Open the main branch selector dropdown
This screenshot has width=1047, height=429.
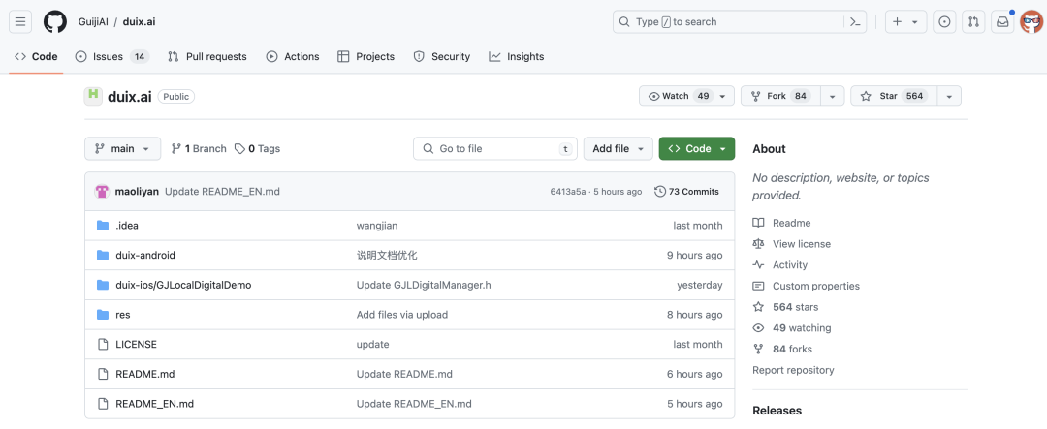point(123,149)
